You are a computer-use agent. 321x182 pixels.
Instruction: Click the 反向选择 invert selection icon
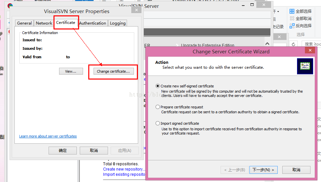pyautogui.click(x=292, y=26)
